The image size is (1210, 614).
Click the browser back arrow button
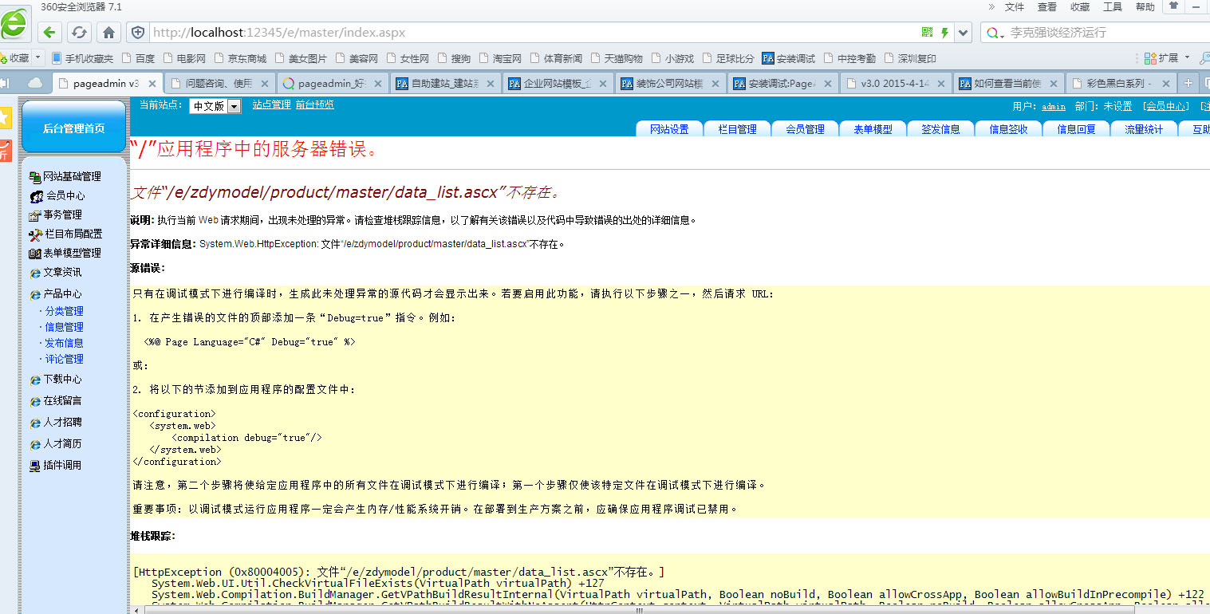50,33
